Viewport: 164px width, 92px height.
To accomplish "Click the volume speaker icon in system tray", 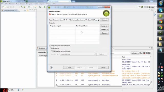I will pyautogui.click(x=159, y=84).
